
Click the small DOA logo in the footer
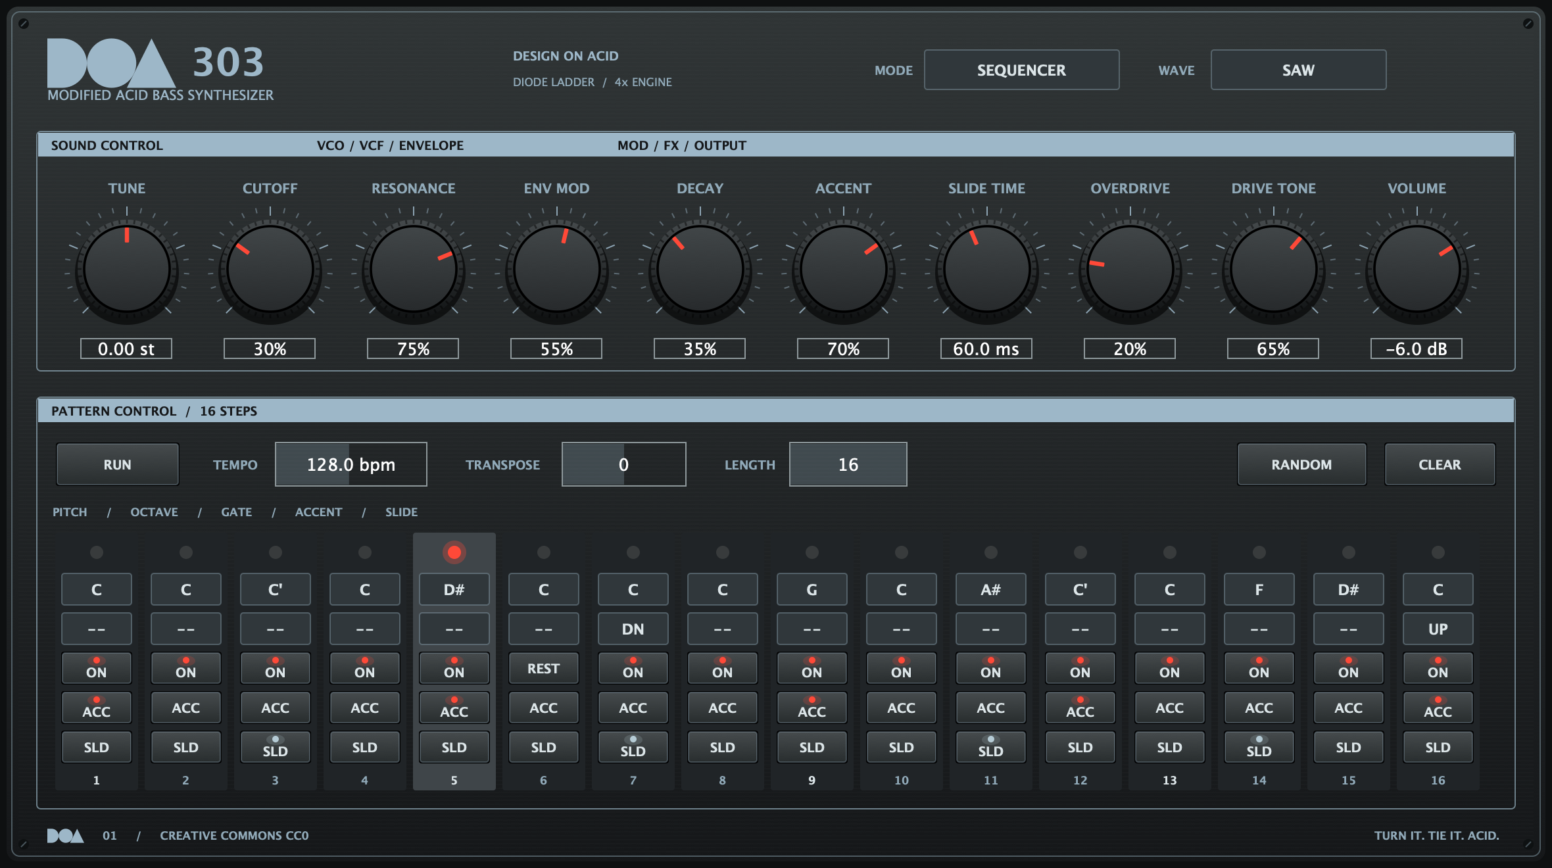(65, 835)
